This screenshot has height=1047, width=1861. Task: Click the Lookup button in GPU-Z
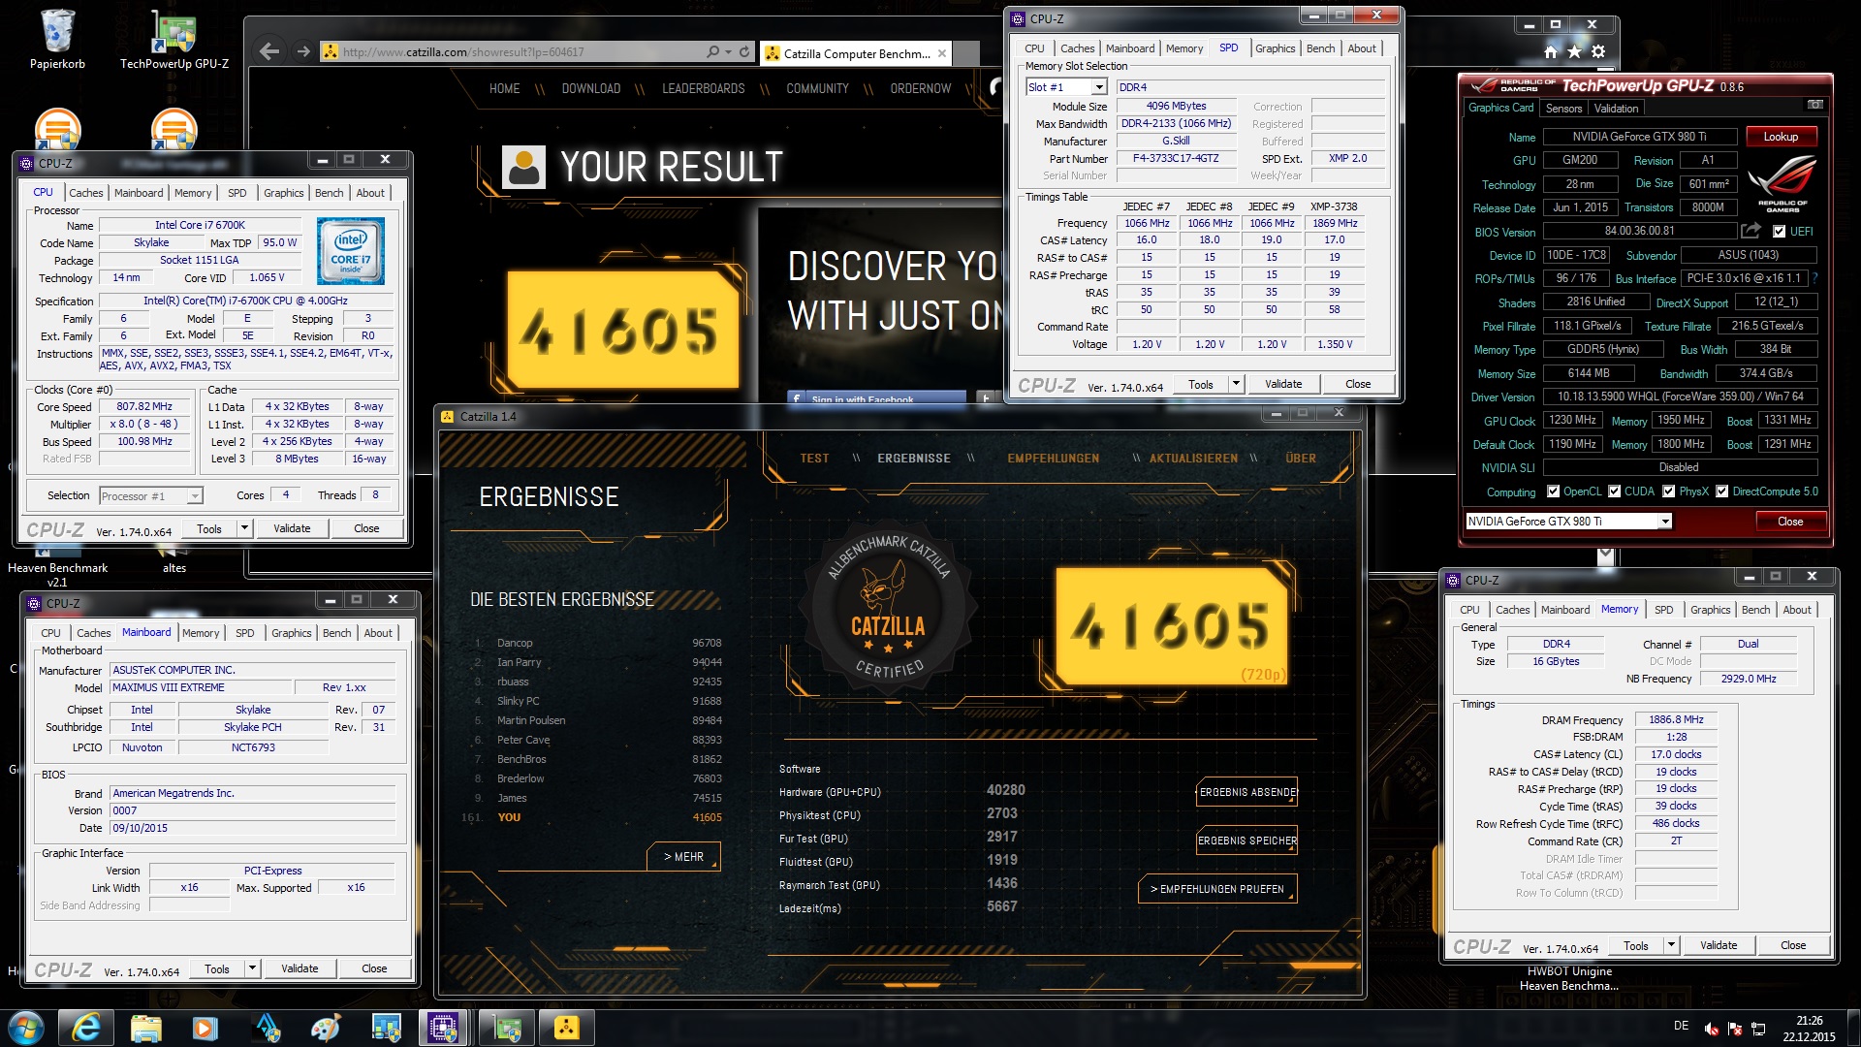click(1781, 137)
